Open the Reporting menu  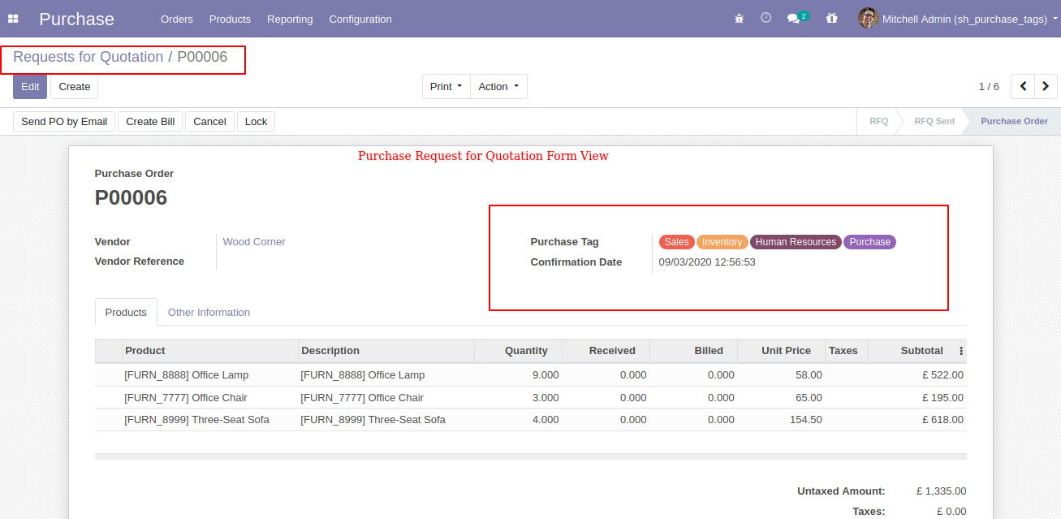pyautogui.click(x=290, y=19)
